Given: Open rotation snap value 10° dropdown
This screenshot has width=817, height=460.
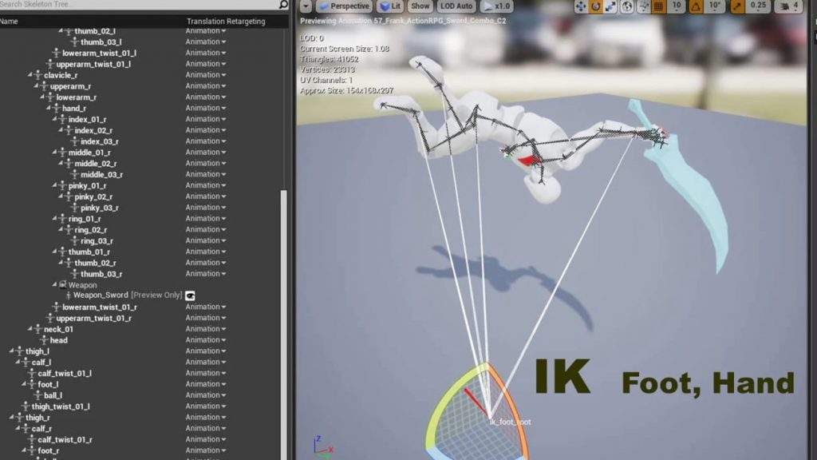Looking at the screenshot, I should coord(714,6).
